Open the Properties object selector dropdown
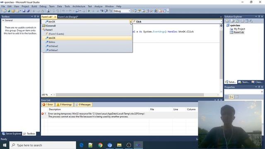 point(262,92)
